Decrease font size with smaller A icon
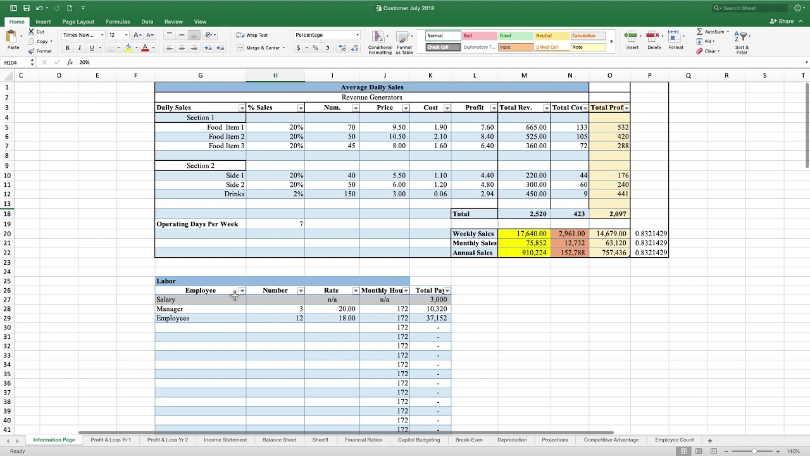810x456 pixels. tap(149, 35)
